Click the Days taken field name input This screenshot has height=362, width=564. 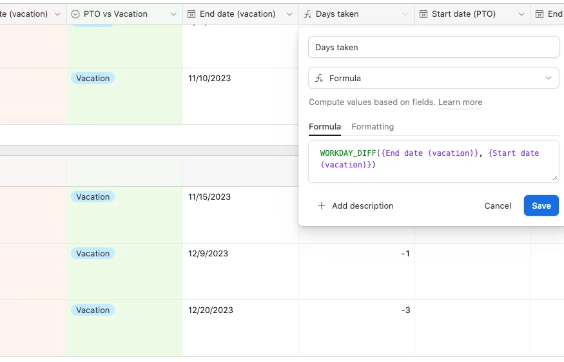point(433,47)
